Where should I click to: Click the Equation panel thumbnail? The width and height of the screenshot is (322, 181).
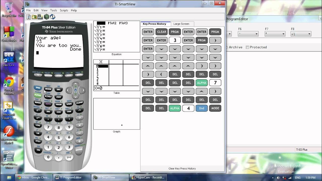[117, 36]
